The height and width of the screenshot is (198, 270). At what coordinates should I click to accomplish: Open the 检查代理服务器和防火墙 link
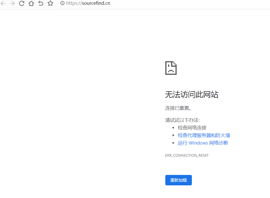(204, 135)
